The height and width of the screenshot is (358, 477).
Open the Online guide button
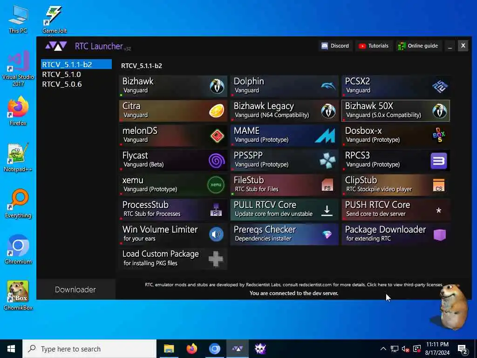[418, 46]
